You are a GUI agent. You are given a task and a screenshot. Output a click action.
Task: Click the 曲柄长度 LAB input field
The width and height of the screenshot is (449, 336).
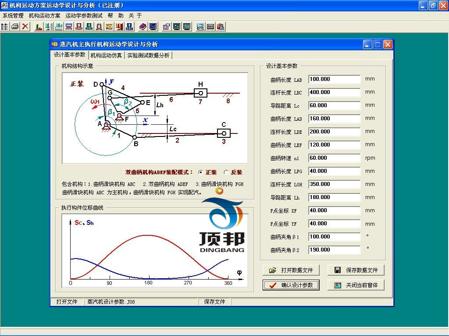334,79
